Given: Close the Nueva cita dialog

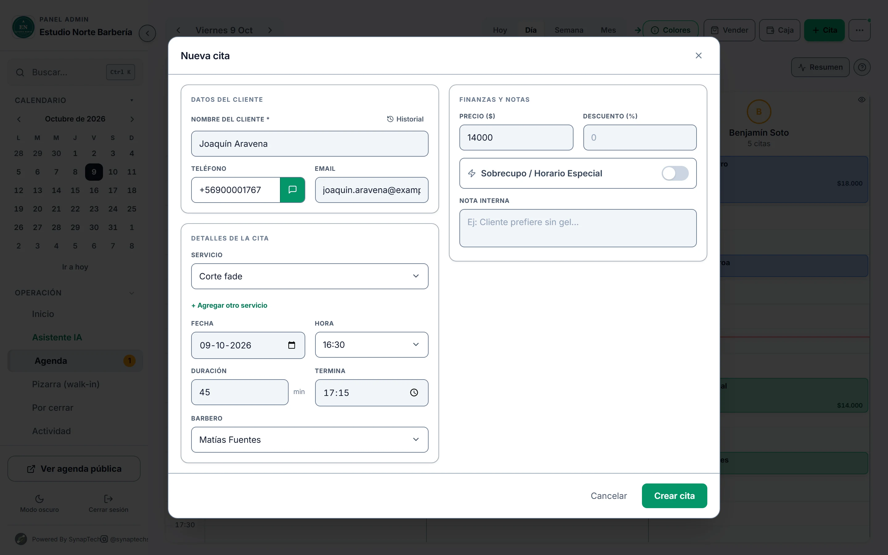Looking at the screenshot, I should 698,55.
